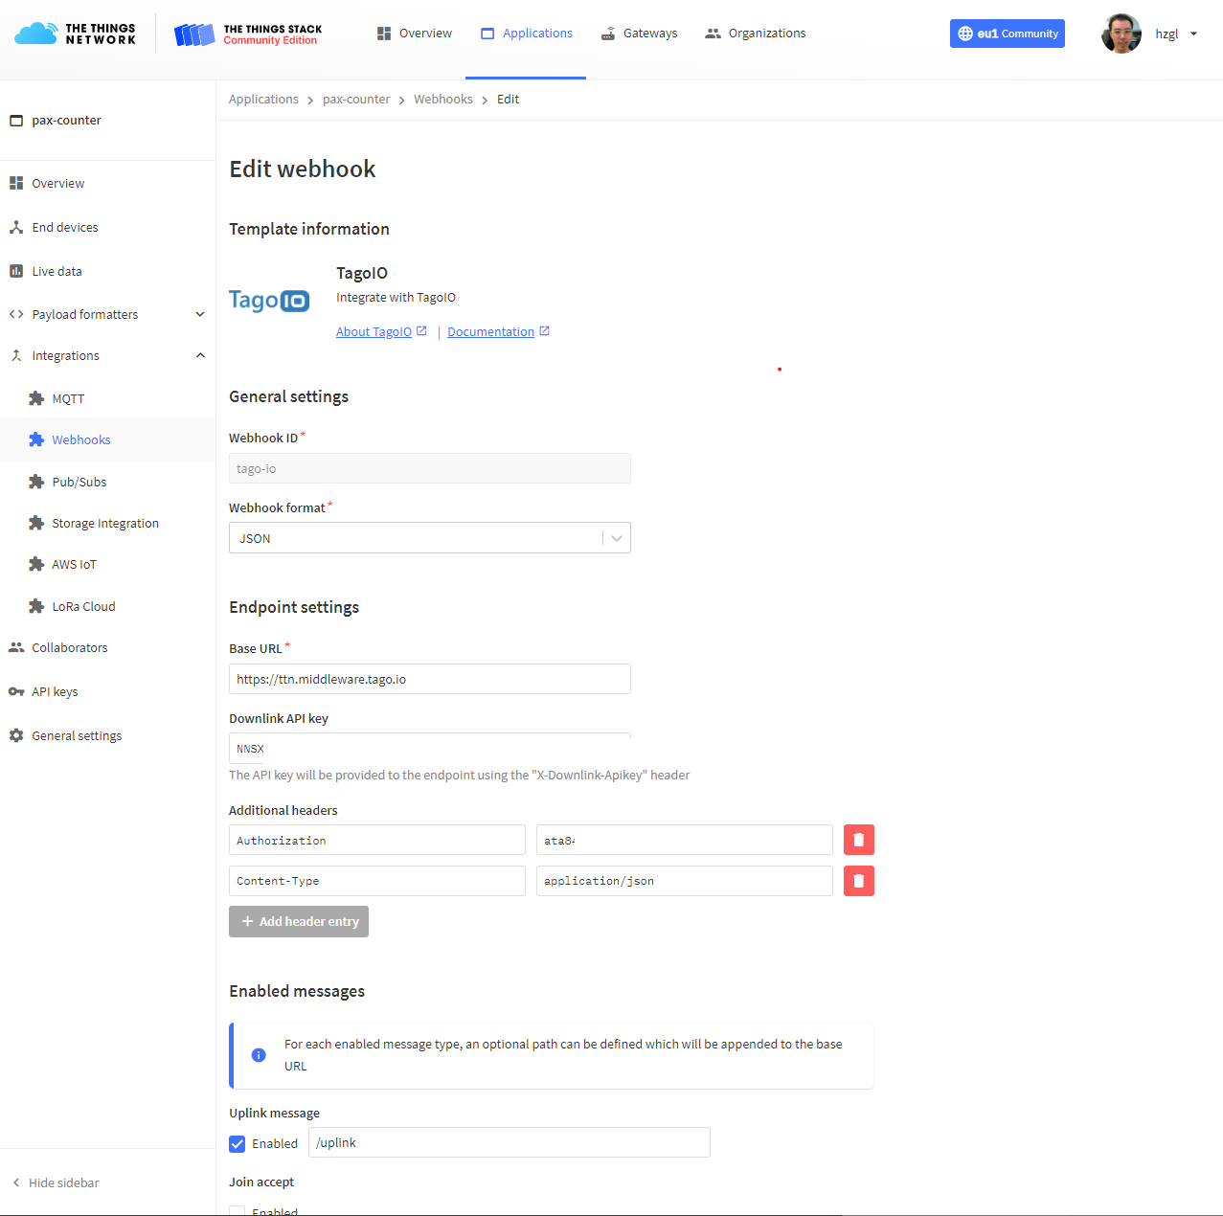Click the hzgl user avatar picture
Viewport: 1223px width, 1216px height.
click(x=1121, y=34)
